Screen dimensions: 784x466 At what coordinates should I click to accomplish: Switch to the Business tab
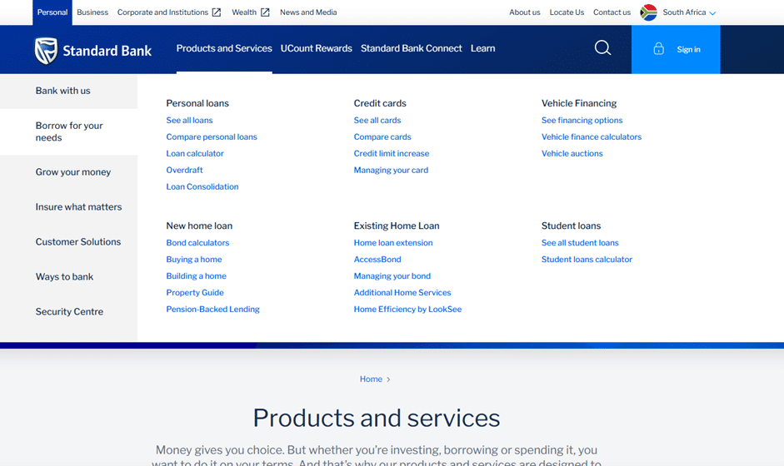(92, 12)
